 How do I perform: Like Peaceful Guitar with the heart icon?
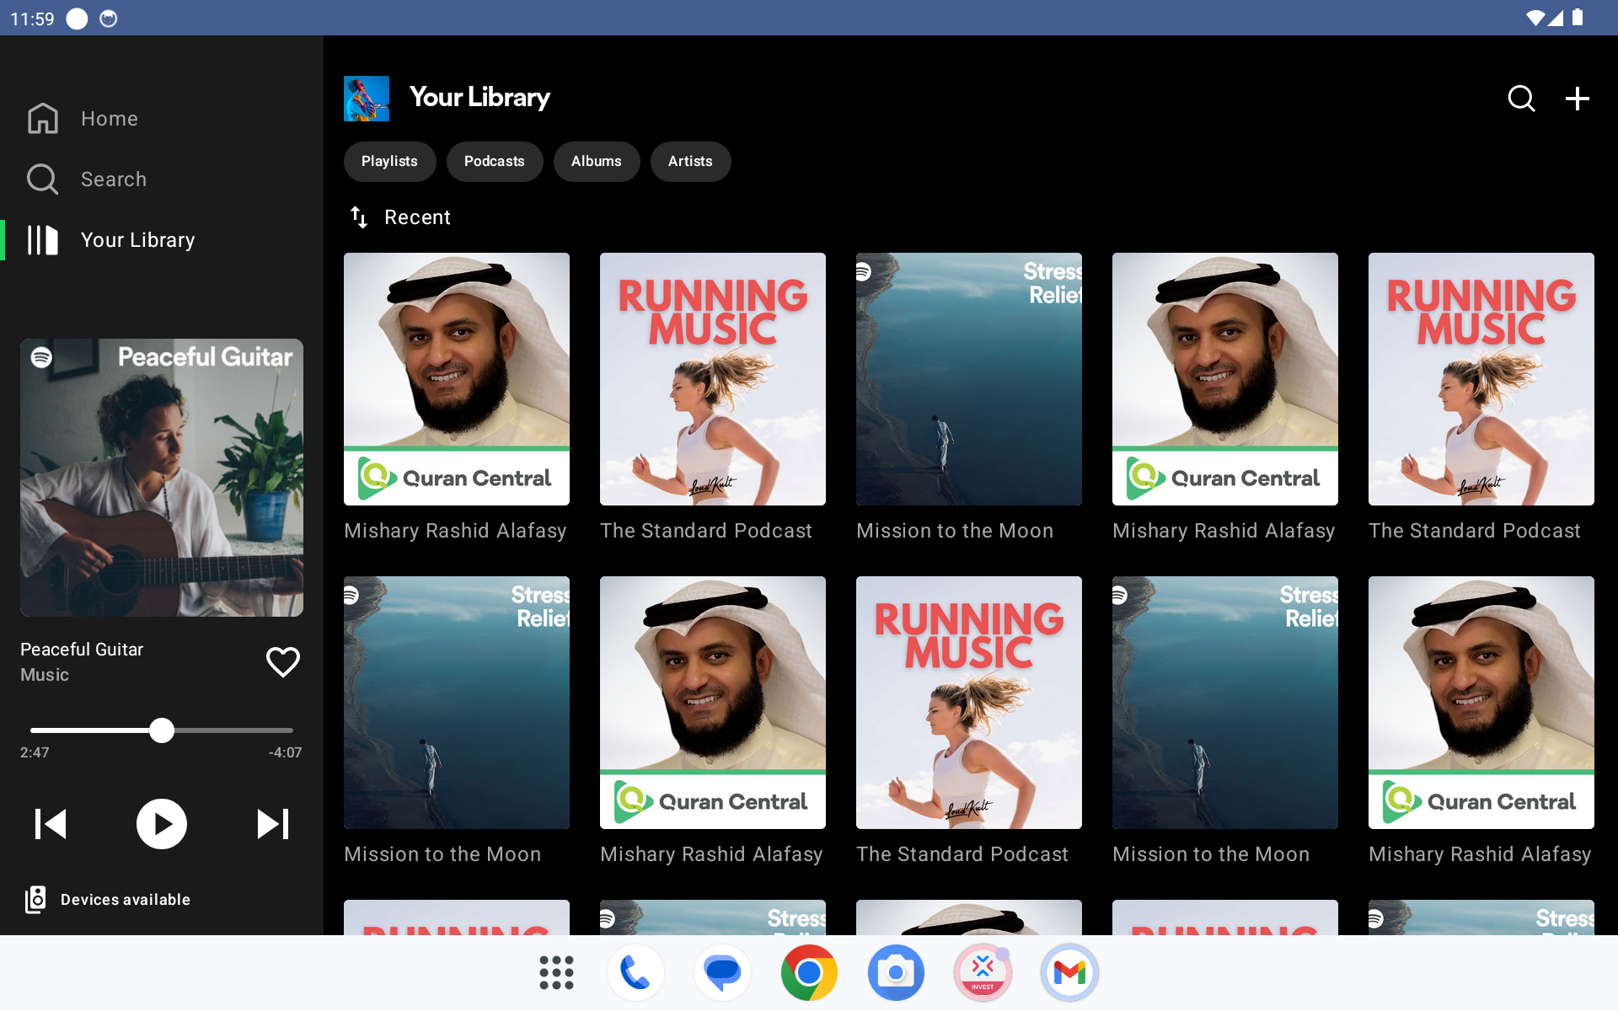tap(282, 662)
